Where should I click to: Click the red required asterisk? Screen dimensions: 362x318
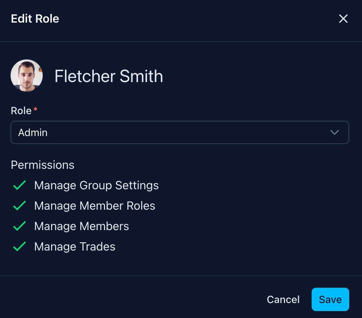[x=35, y=109]
